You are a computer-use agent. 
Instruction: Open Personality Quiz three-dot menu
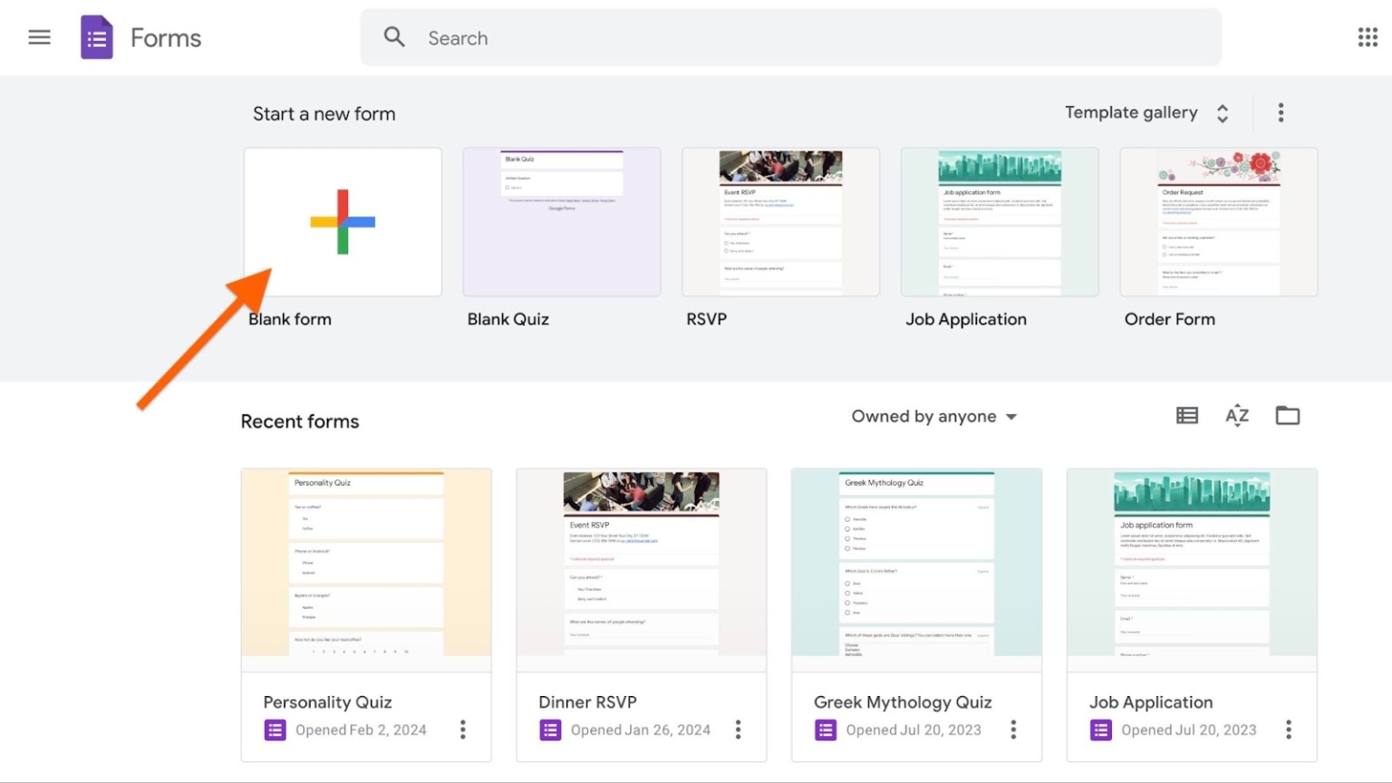[x=463, y=730]
